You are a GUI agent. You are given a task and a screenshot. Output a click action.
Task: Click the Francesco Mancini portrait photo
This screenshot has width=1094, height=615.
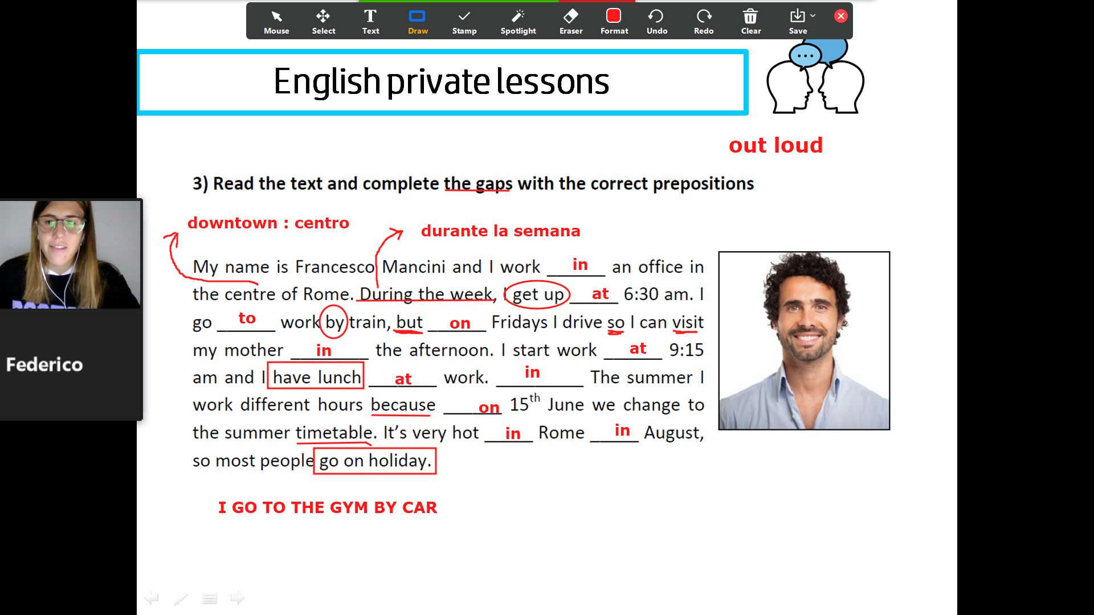(804, 341)
